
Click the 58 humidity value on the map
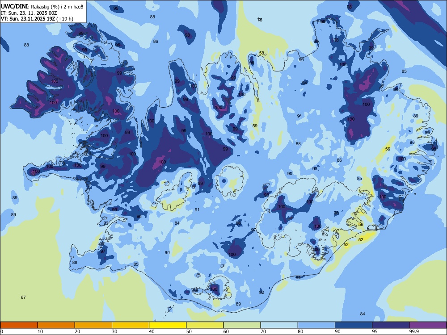tap(261, 53)
